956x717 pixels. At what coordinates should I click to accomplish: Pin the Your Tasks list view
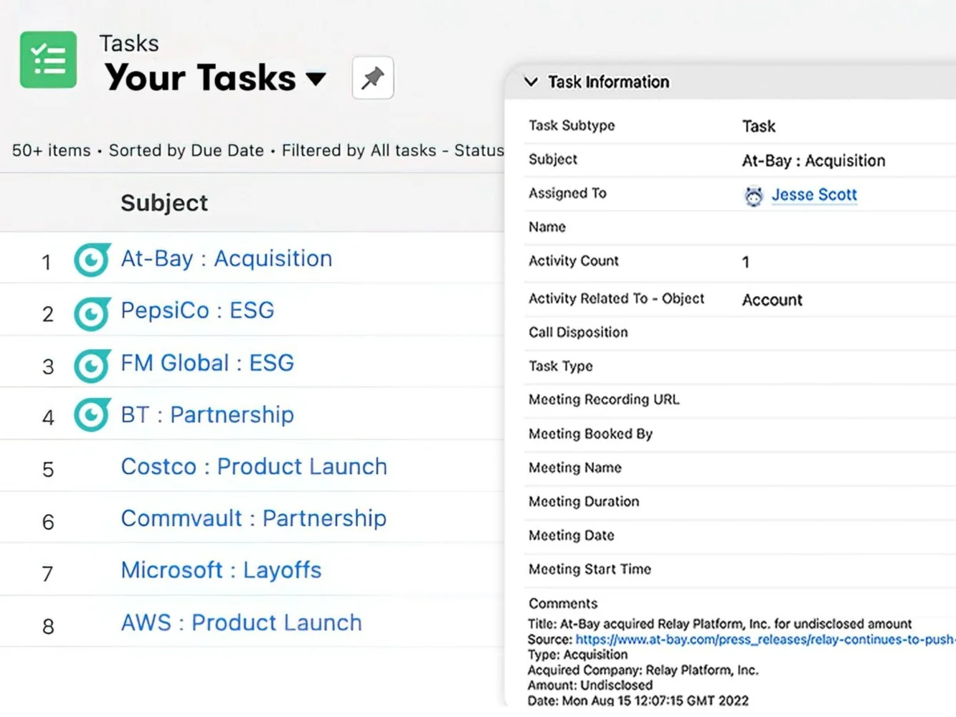[373, 77]
